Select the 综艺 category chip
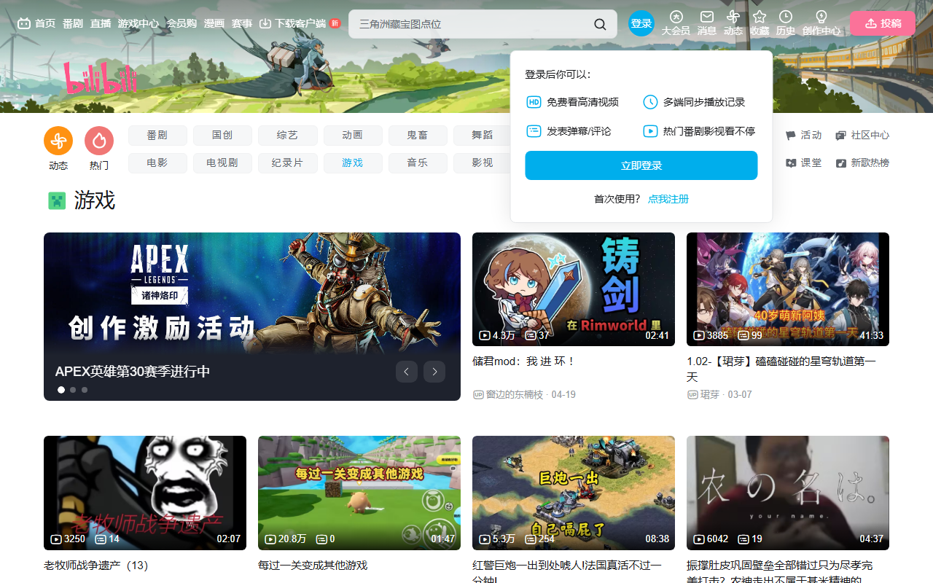 287,136
